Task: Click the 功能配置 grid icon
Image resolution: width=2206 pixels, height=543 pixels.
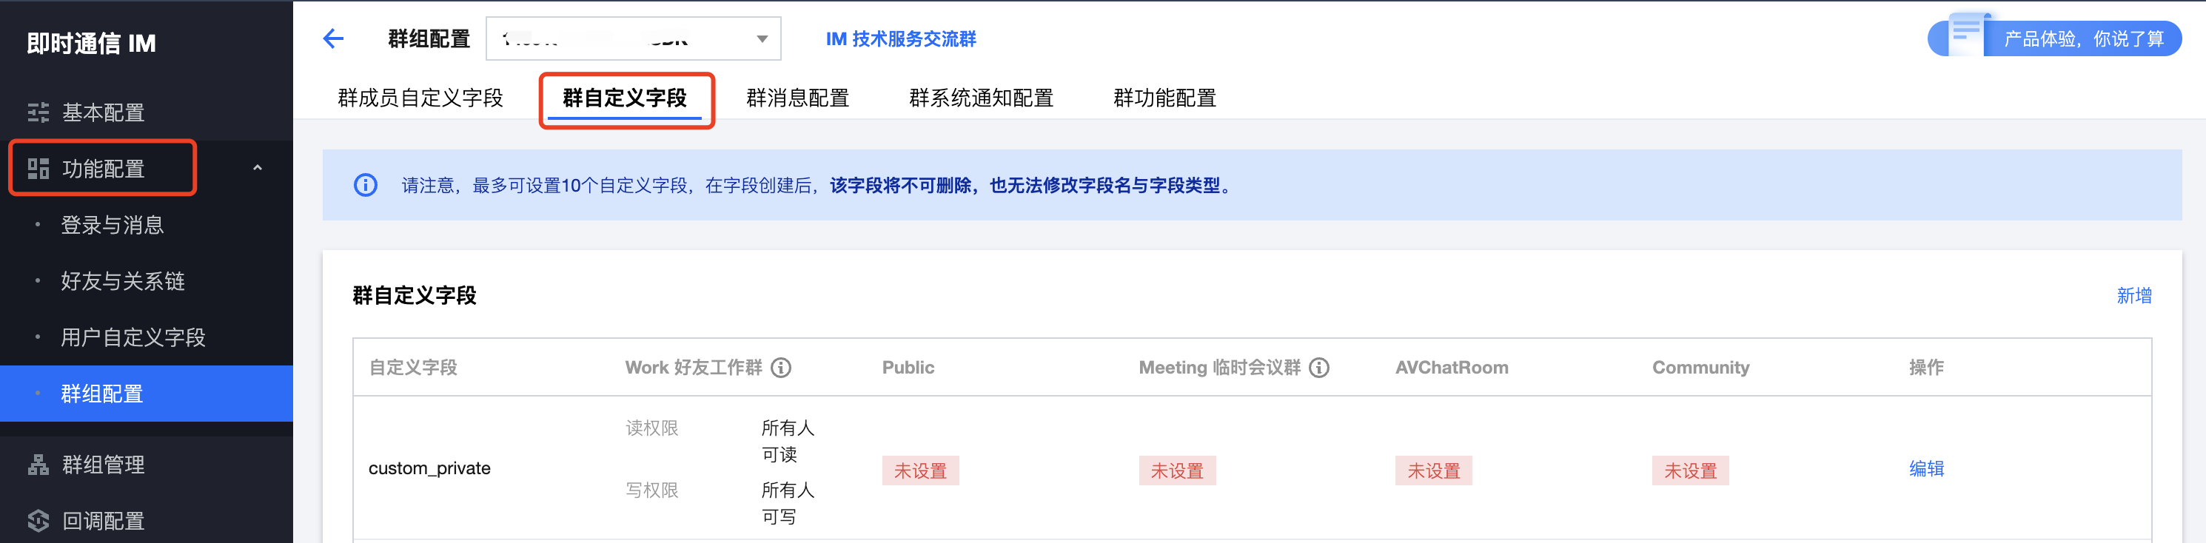Action: coord(38,169)
